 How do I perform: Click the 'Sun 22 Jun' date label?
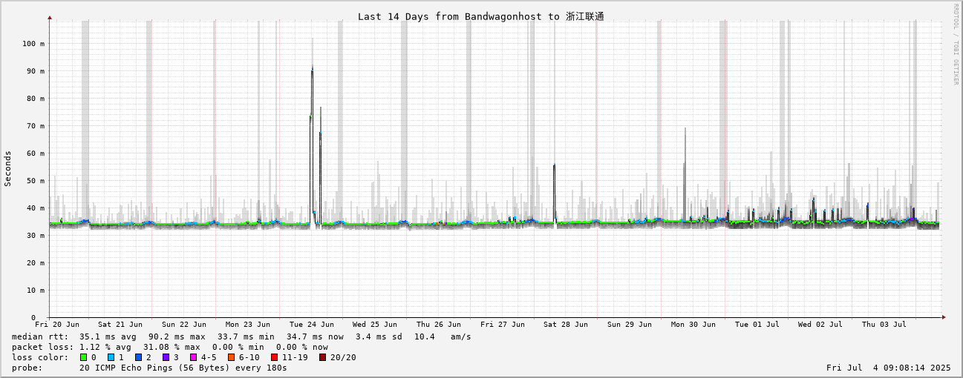[184, 325]
